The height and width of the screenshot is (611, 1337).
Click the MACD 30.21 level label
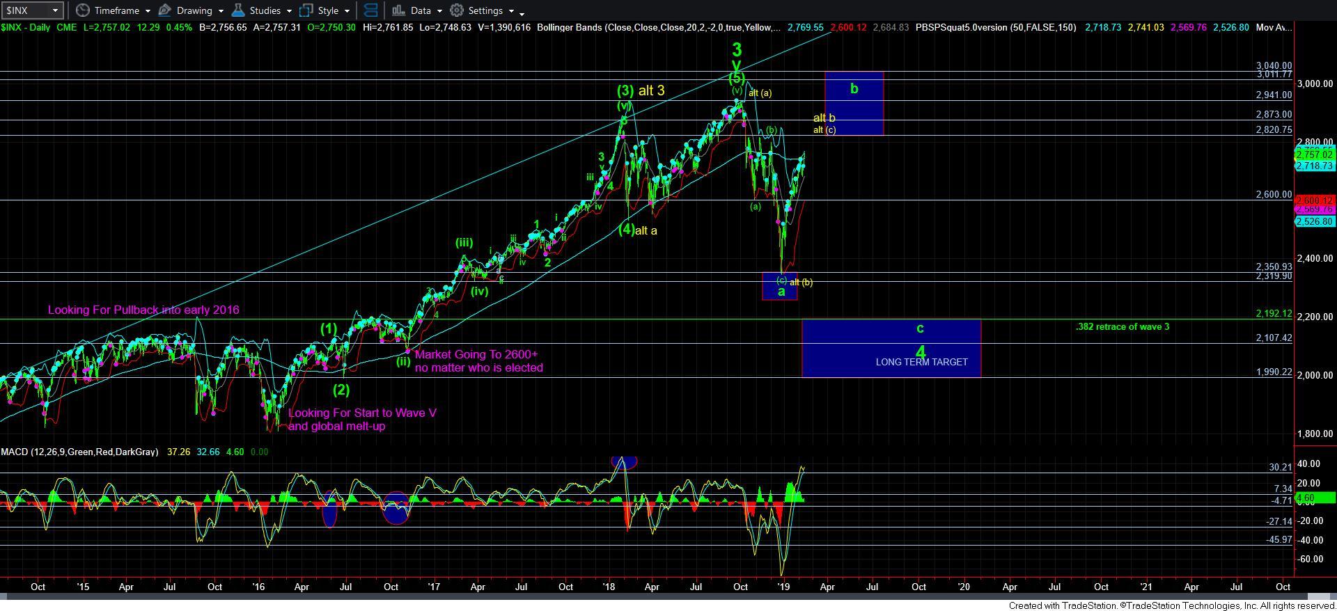(x=1281, y=468)
